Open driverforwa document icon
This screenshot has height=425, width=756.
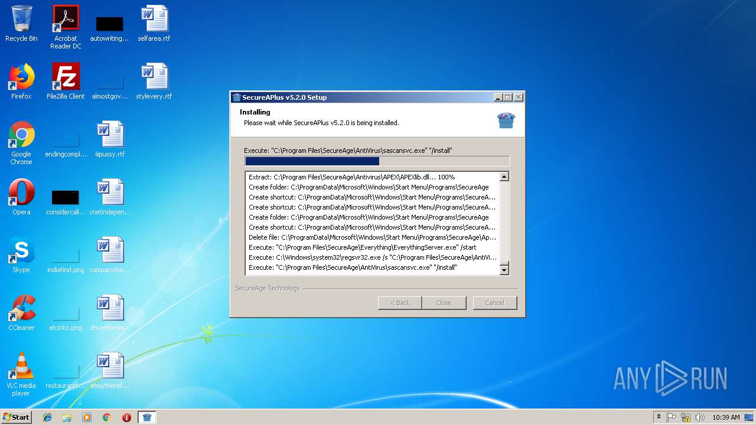(110, 313)
